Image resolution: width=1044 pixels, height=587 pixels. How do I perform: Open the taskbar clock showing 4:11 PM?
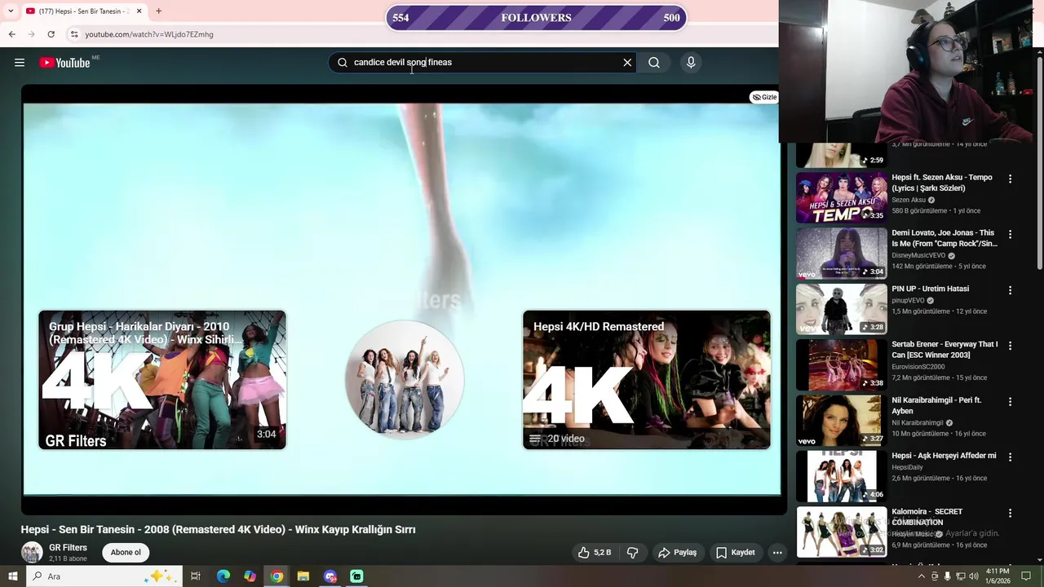998,576
